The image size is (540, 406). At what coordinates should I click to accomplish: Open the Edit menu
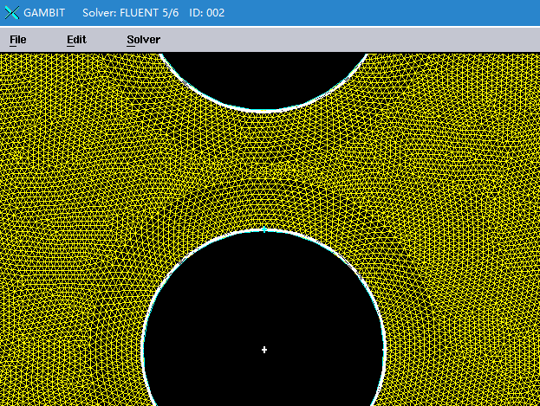pyautogui.click(x=76, y=40)
